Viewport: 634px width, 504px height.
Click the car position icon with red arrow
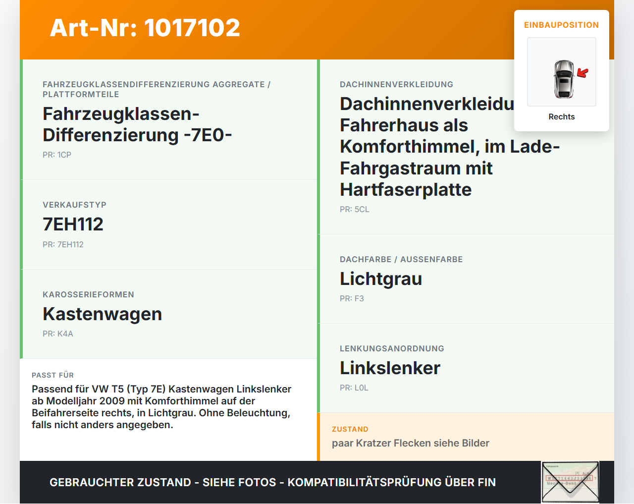tap(562, 72)
